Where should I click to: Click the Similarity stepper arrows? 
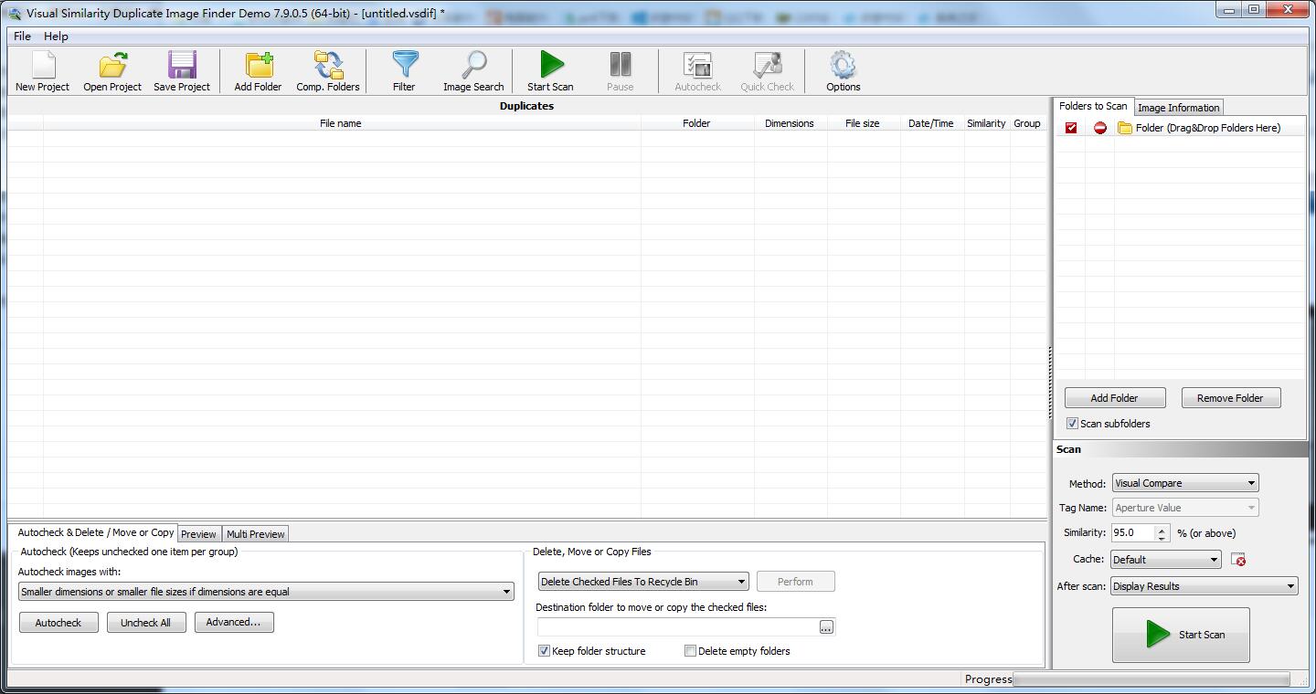(x=1162, y=533)
